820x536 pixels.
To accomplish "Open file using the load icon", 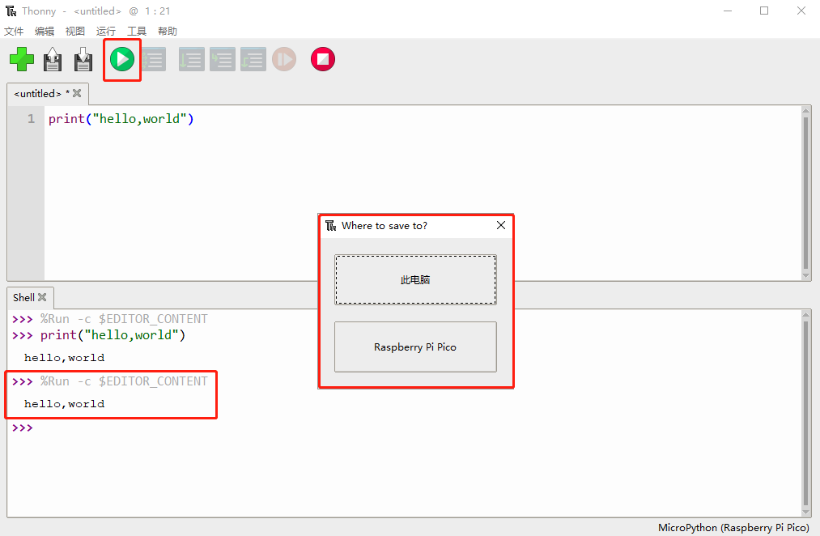I will (x=53, y=59).
